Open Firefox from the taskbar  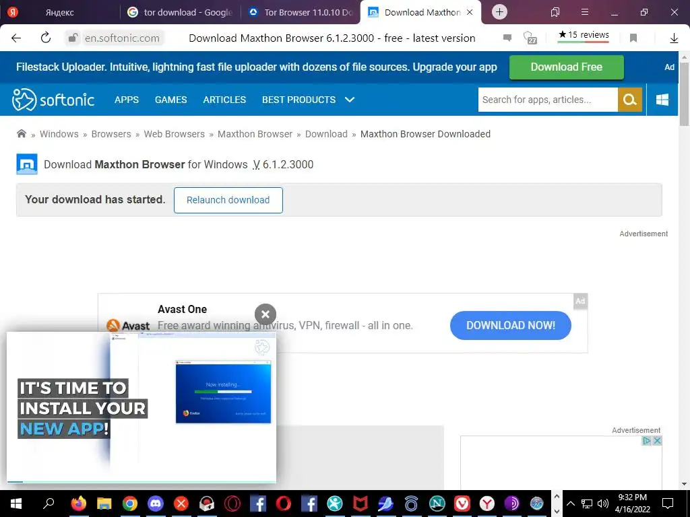click(79, 504)
